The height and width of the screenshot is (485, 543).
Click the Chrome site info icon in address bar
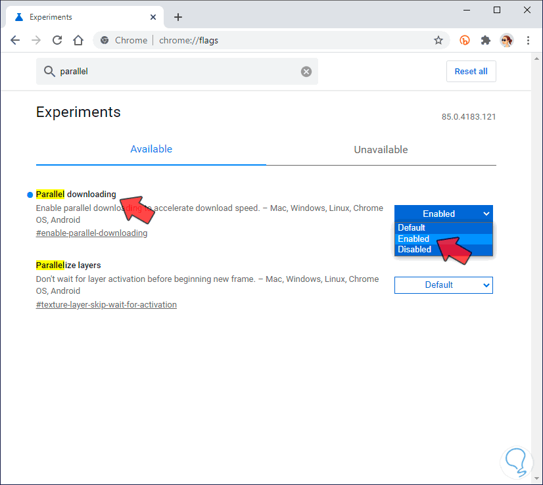105,40
